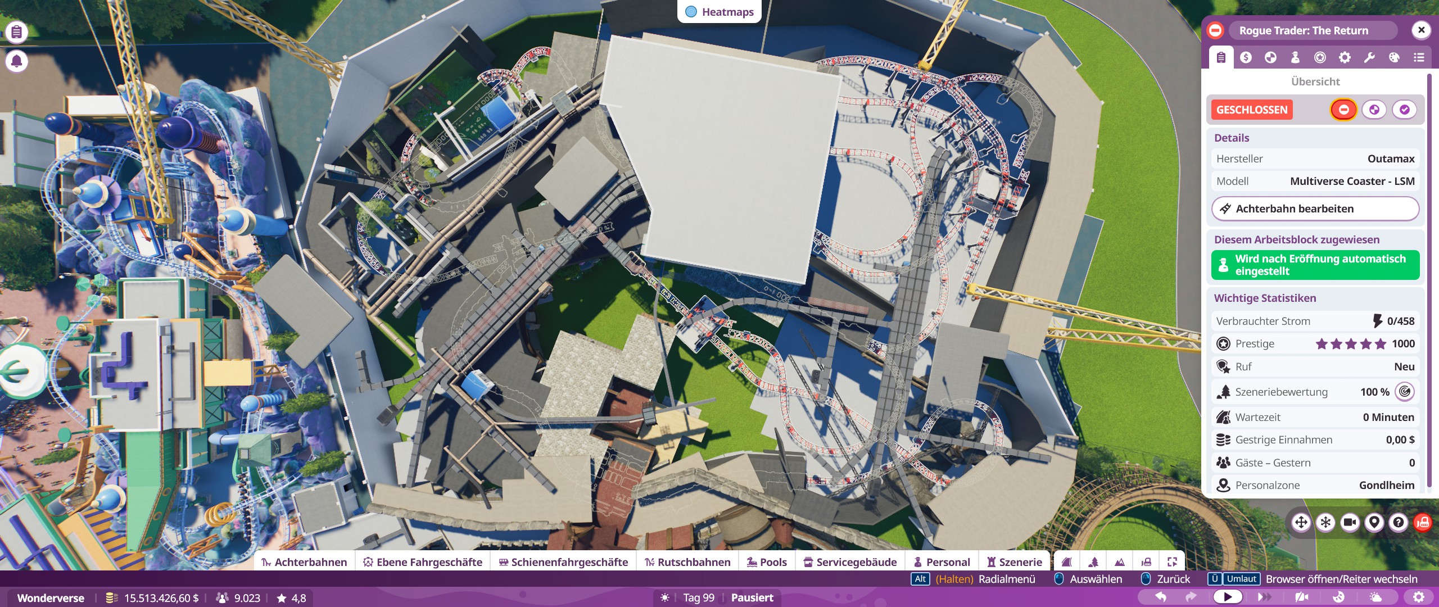Click Tag 99 date display
This screenshot has height=607, width=1439.
698,598
